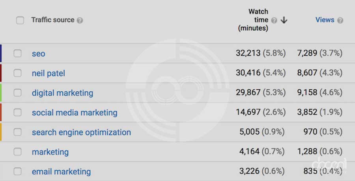Select the neil patel row checkbox
This screenshot has width=355, height=181.
18,73
